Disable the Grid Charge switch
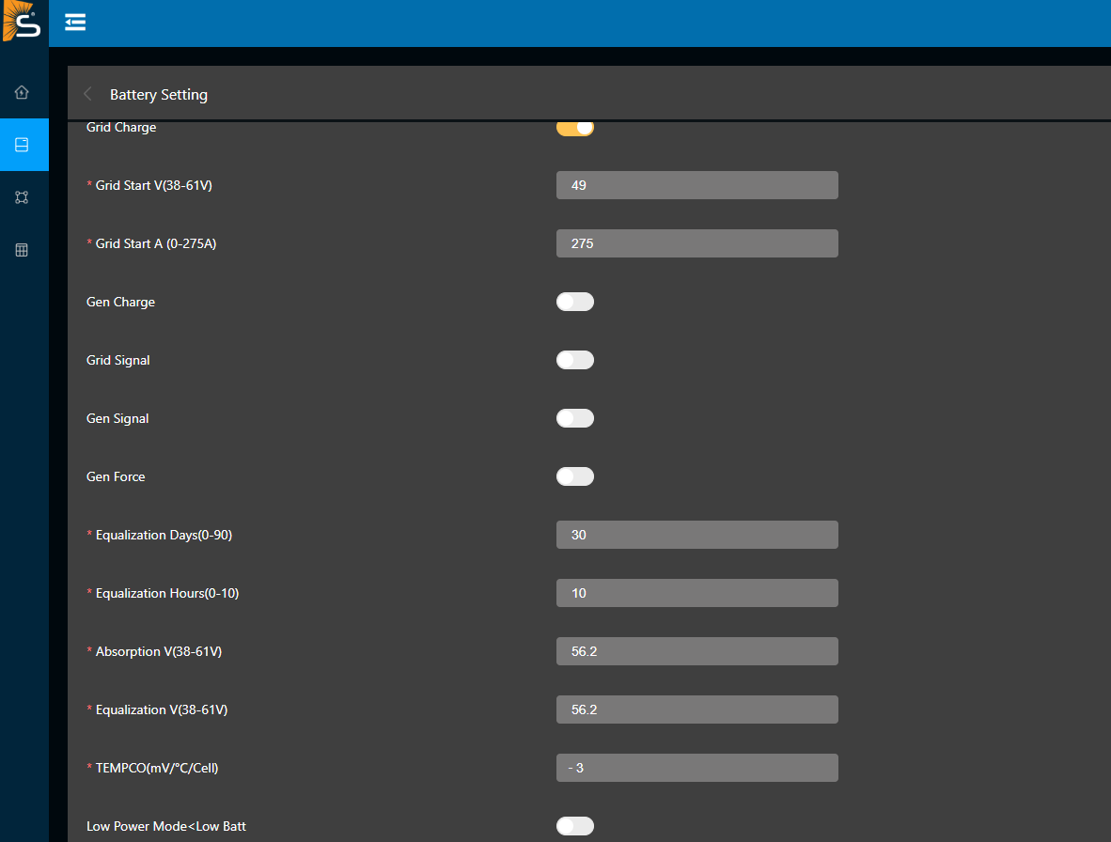1111x842 pixels. [574, 128]
